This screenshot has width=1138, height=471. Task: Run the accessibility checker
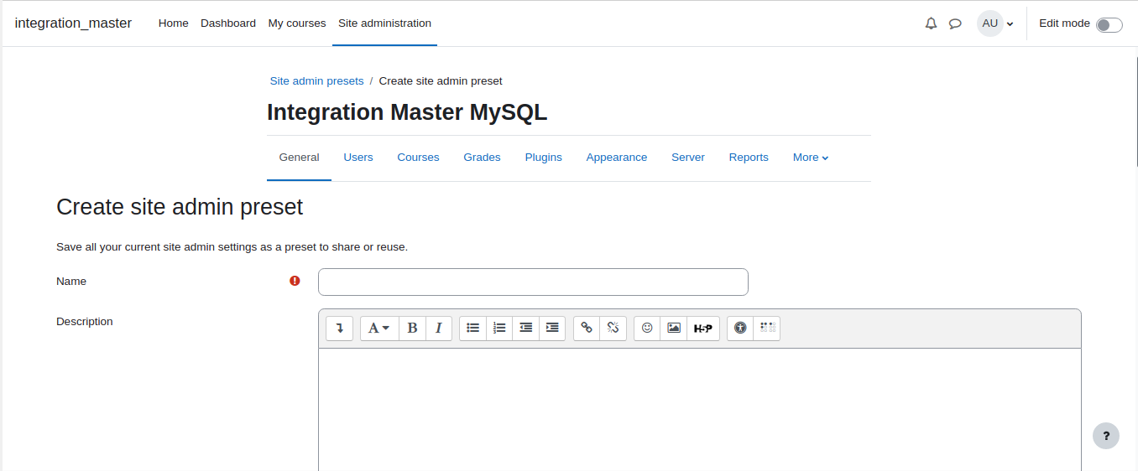[740, 329]
